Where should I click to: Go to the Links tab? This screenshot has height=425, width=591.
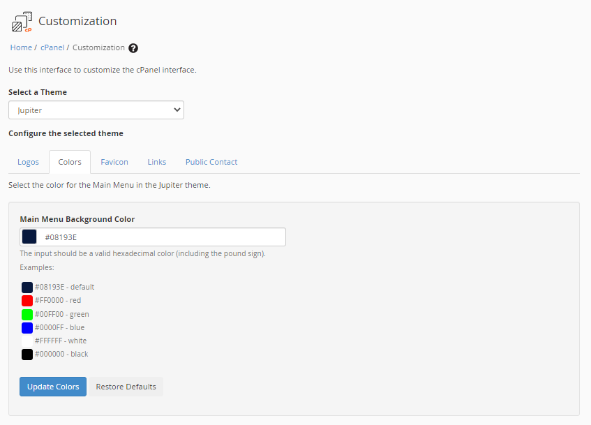(x=157, y=162)
